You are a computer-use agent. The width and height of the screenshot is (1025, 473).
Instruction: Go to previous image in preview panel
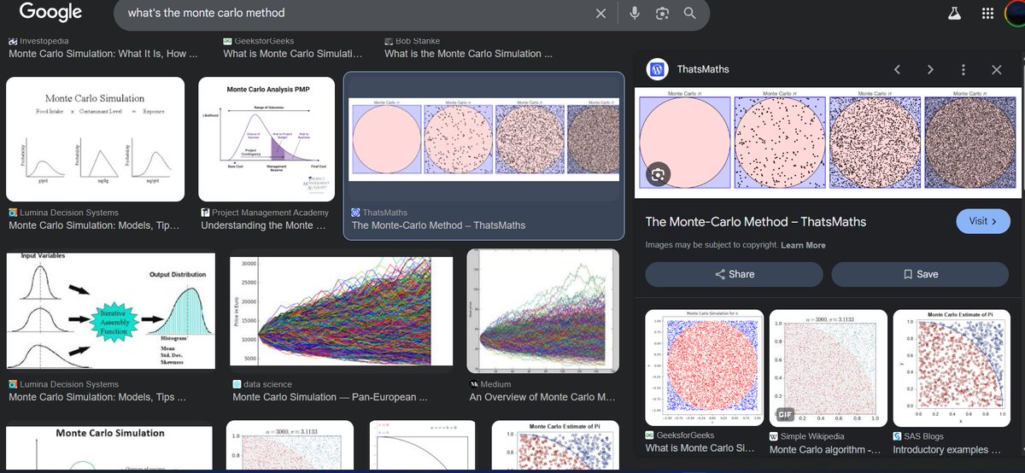tap(897, 69)
